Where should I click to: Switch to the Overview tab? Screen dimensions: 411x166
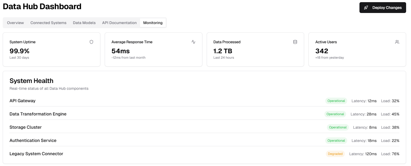[15, 23]
